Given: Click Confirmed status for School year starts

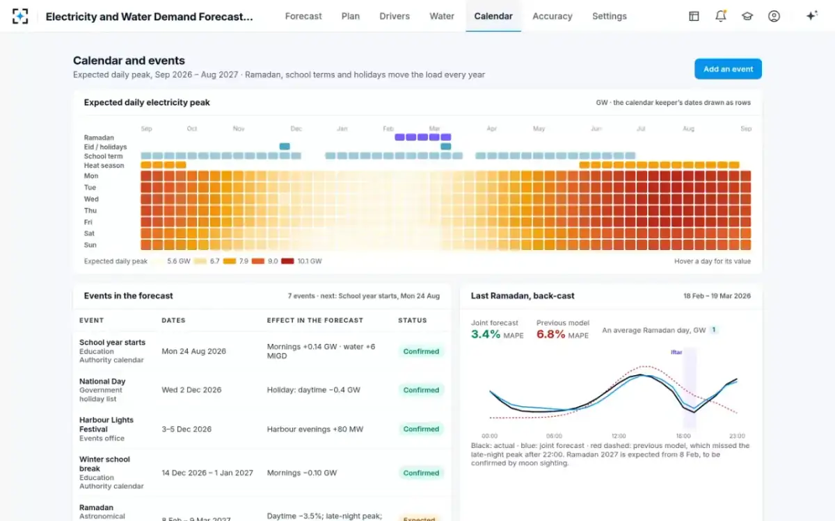Looking at the screenshot, I should [x=421, y=352].
